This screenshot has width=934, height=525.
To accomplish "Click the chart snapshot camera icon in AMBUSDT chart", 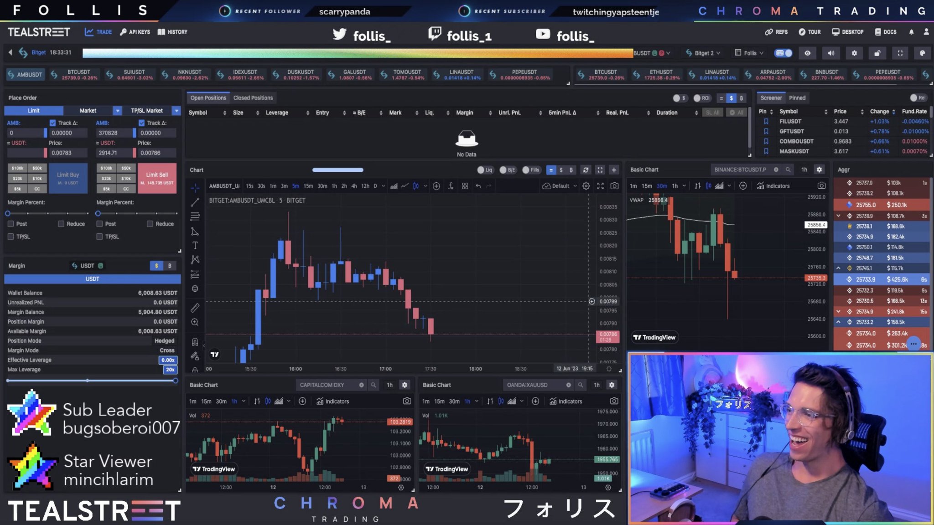I will pos(615,186).
